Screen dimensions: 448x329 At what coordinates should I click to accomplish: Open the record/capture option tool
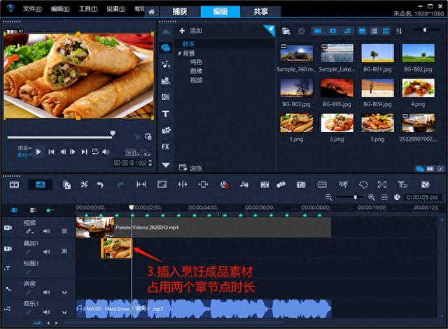coord(224,184)
